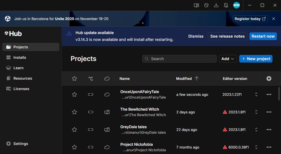Open the documentation book icon in title bar

tap(196, 5)
